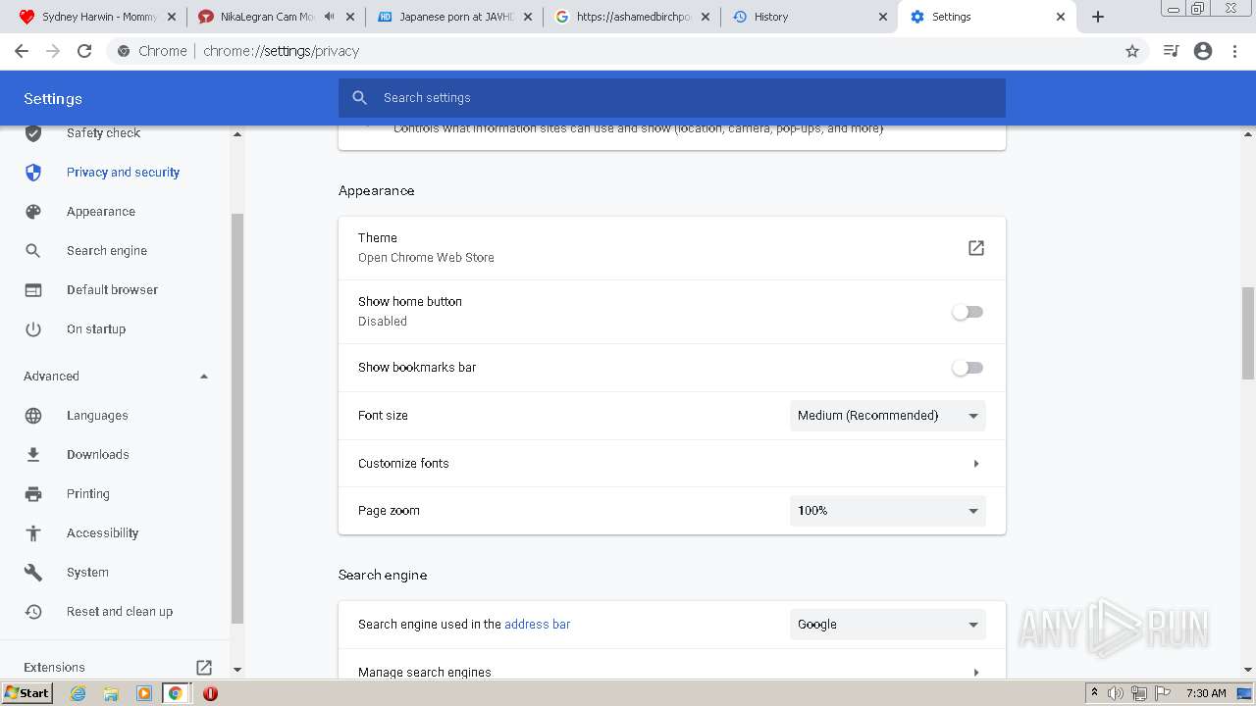Open a new tab with the plus button
Screen dimensions: 1256x706
pos(1098,17)
